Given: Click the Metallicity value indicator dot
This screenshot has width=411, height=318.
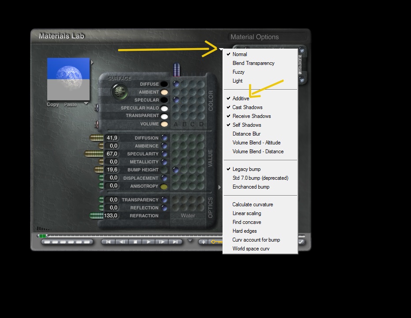Looking at the screenshot, I should pos(164,162).
